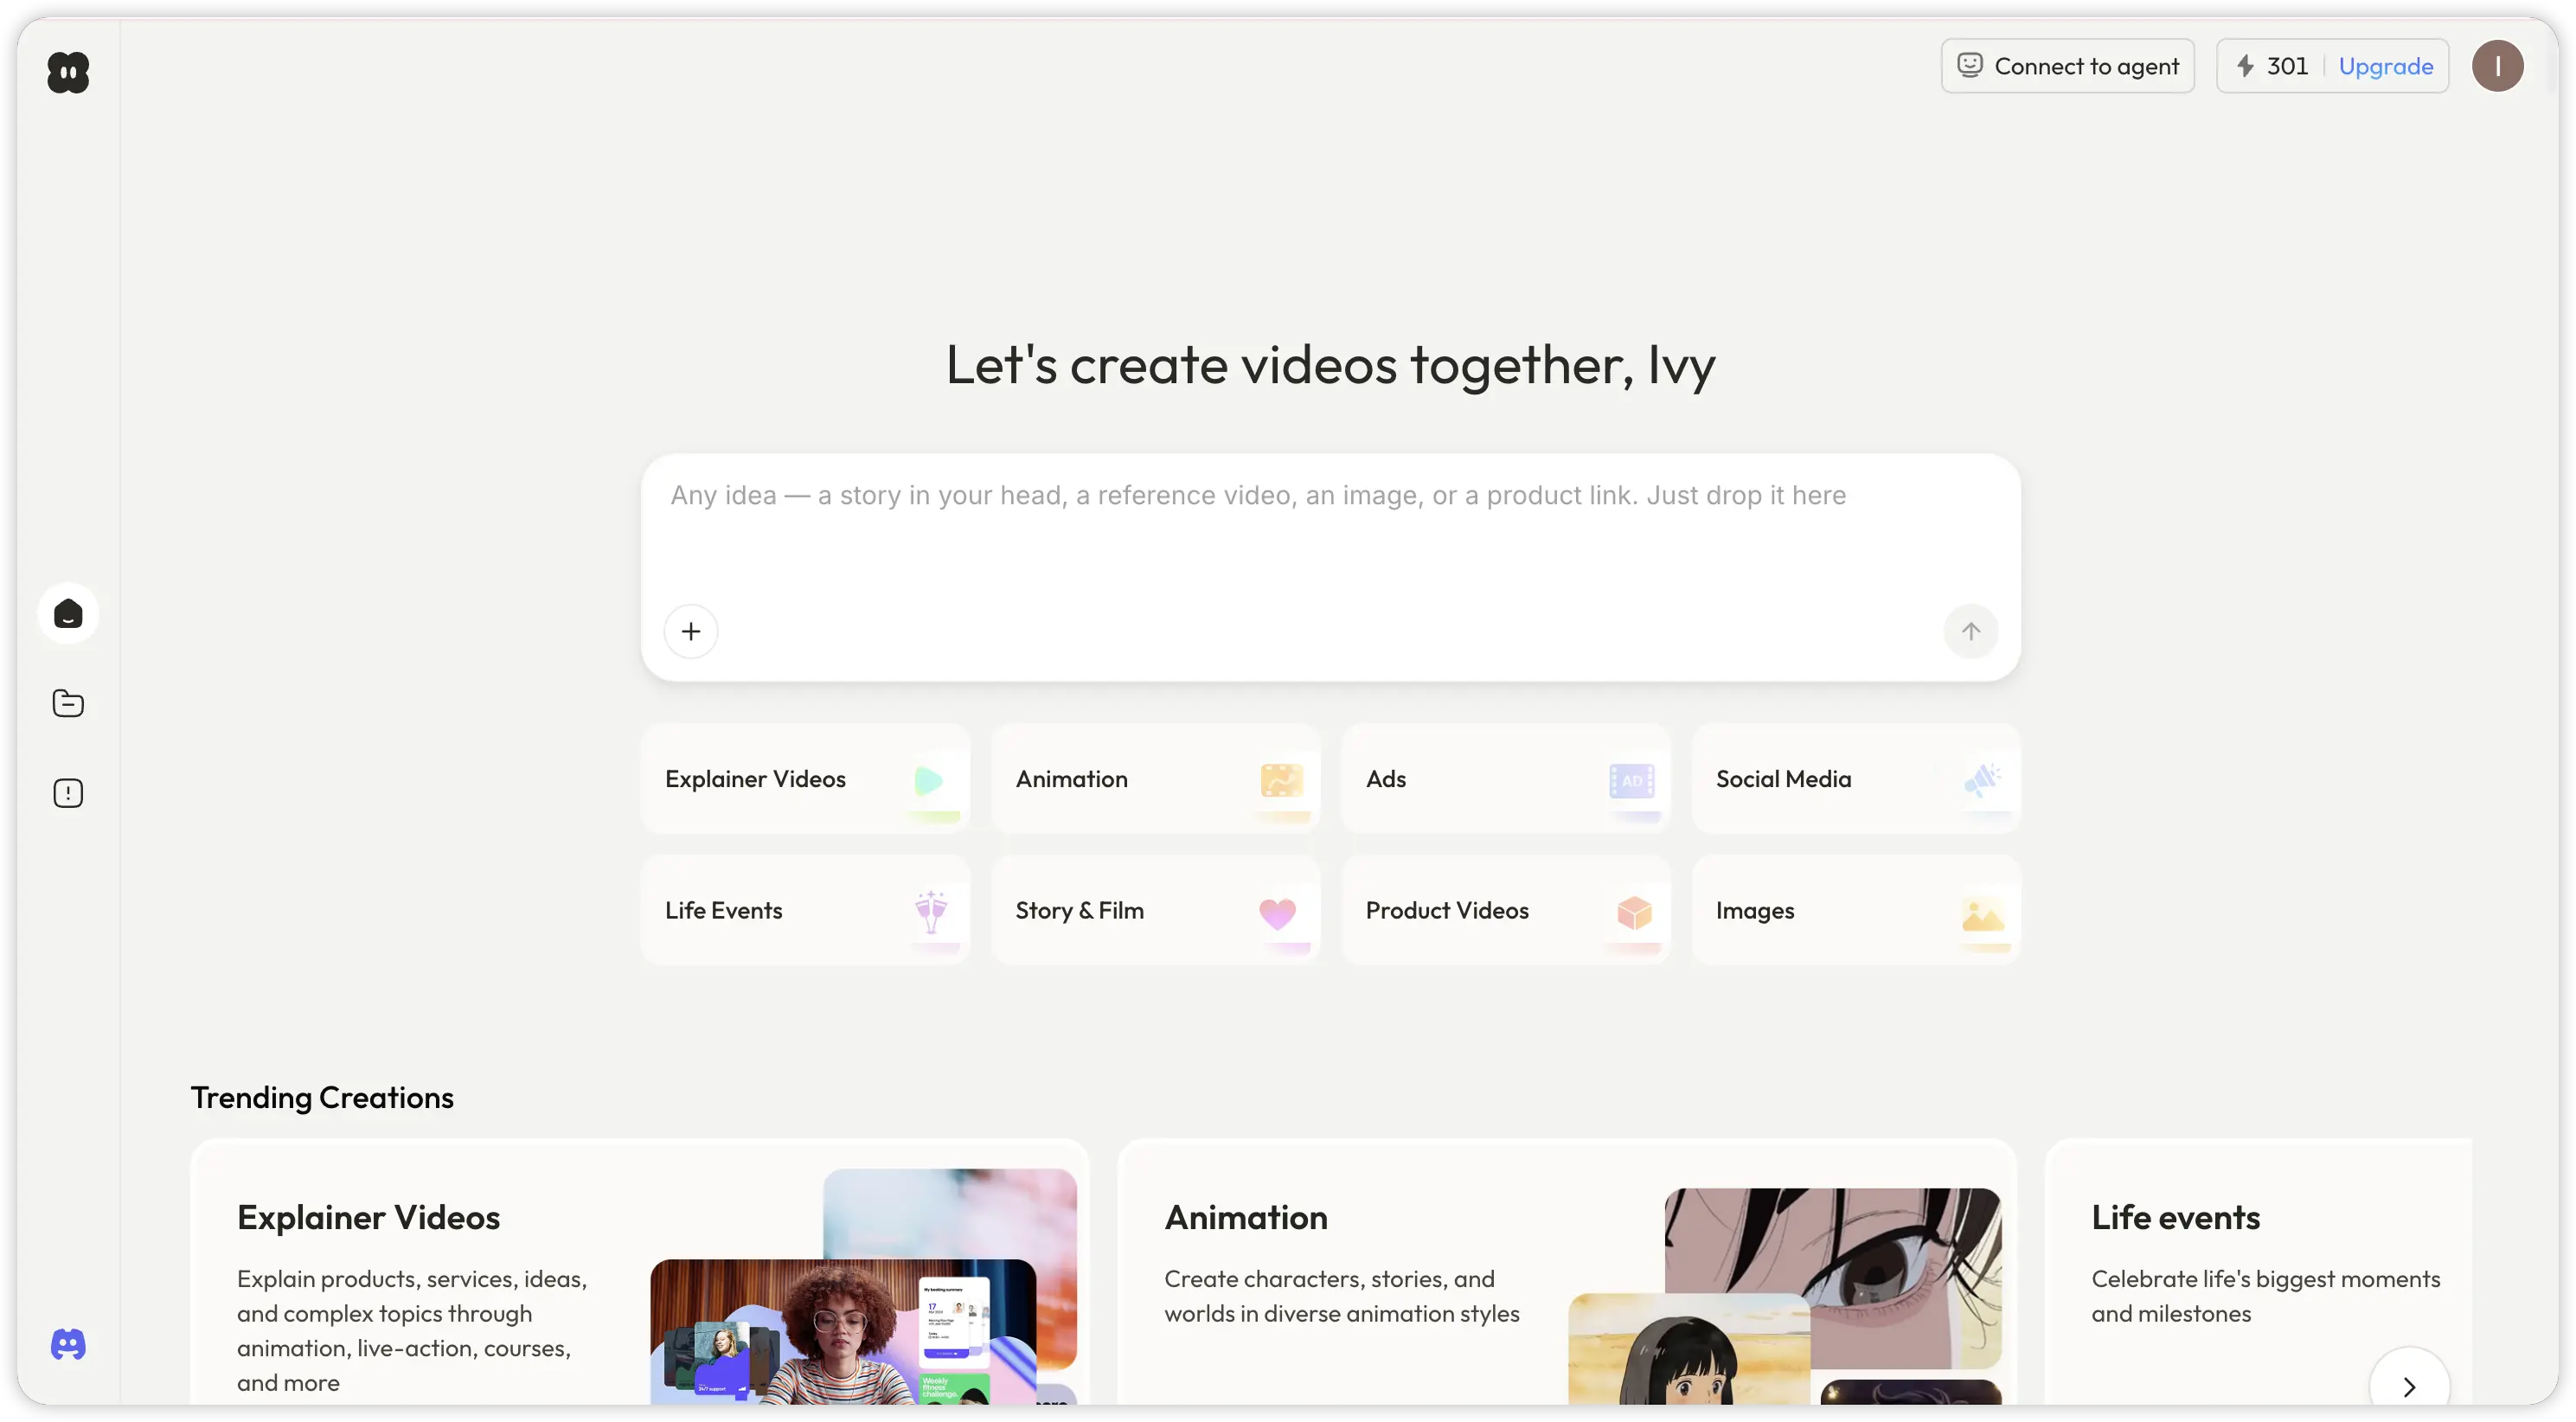2576x1422 pixels.
Task: Select the Ads category chip
Action: [x=1505, y=779]
